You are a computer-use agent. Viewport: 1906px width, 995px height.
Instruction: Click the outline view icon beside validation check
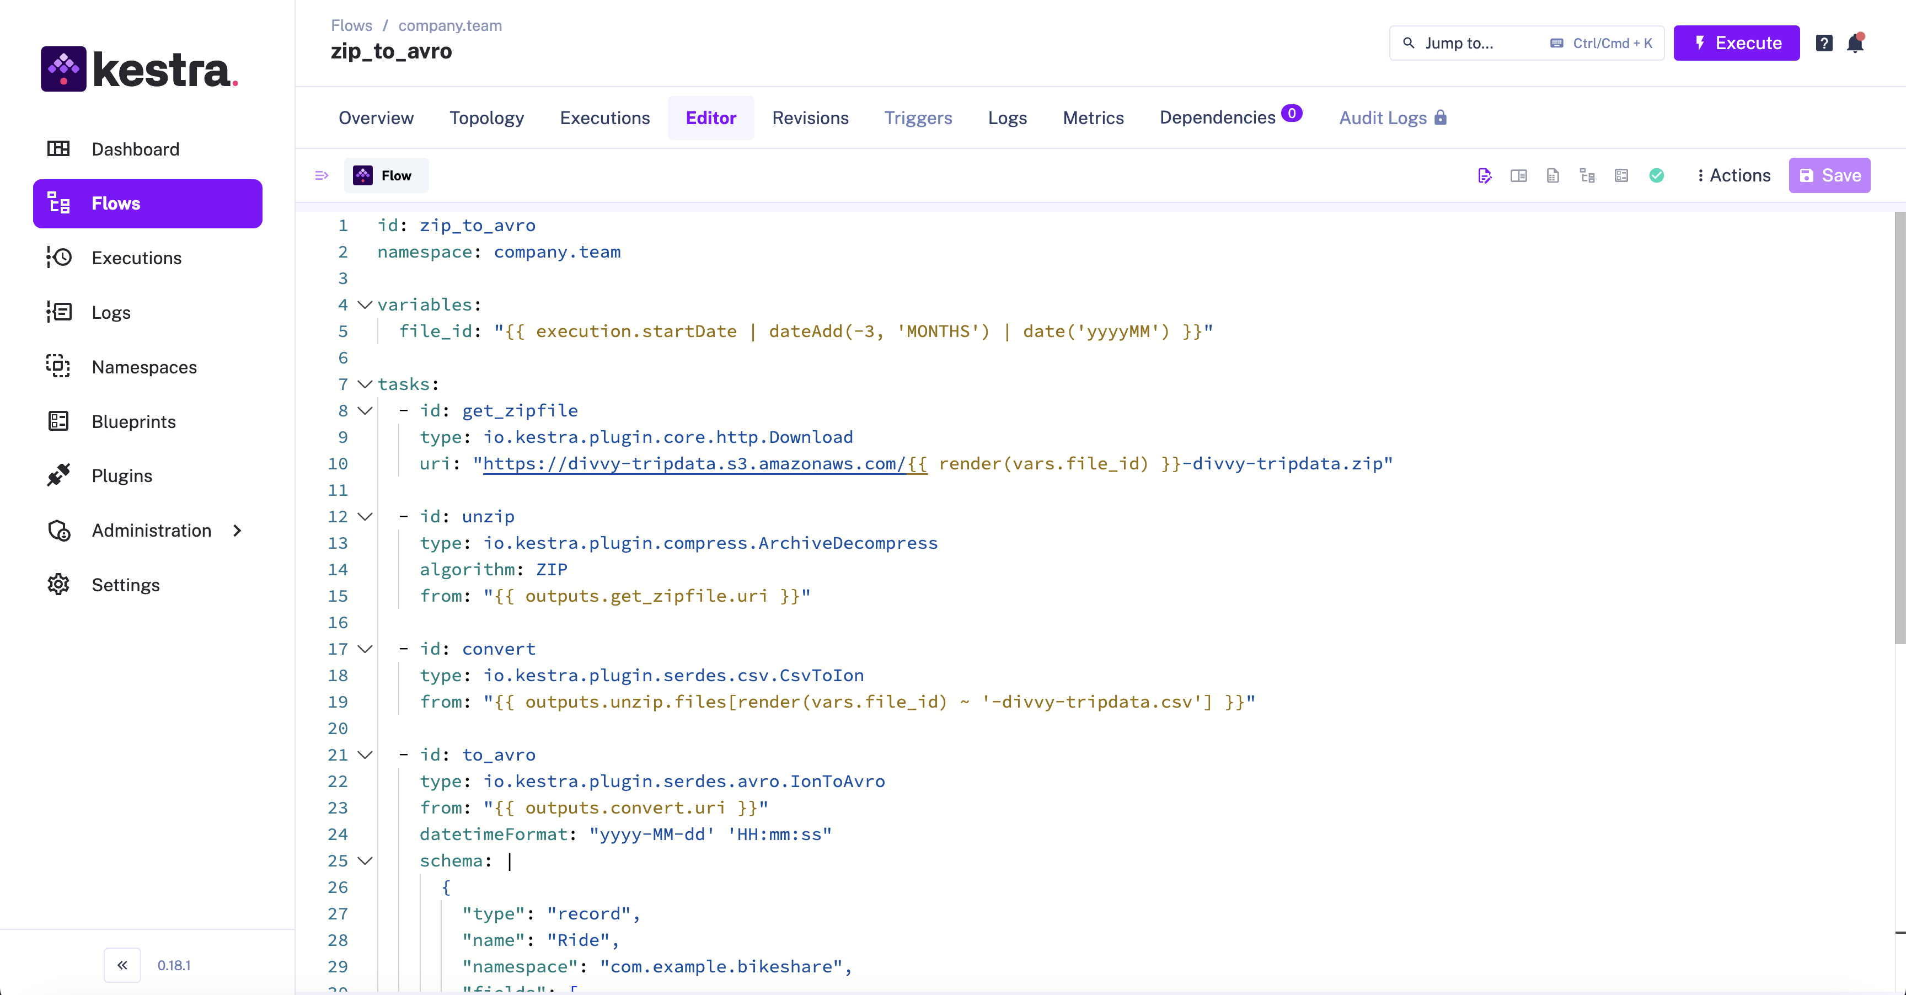pyautogui.click(x=1621, y=175)
